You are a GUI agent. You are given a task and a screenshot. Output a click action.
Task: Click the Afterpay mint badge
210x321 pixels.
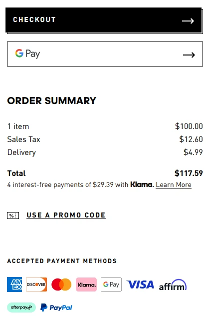[x=21, y=307]
